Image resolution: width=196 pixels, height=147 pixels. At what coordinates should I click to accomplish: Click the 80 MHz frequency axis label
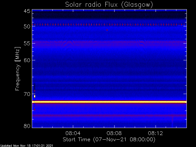pyautogui.click(x=27, y=126)
